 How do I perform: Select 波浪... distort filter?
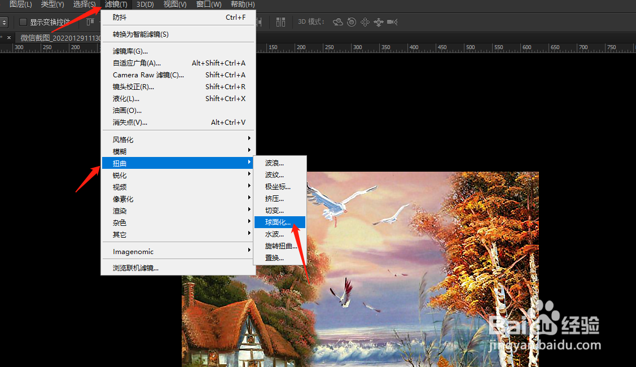point(280,163)
